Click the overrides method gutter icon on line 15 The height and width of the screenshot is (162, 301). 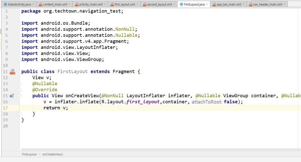[12, 96]
